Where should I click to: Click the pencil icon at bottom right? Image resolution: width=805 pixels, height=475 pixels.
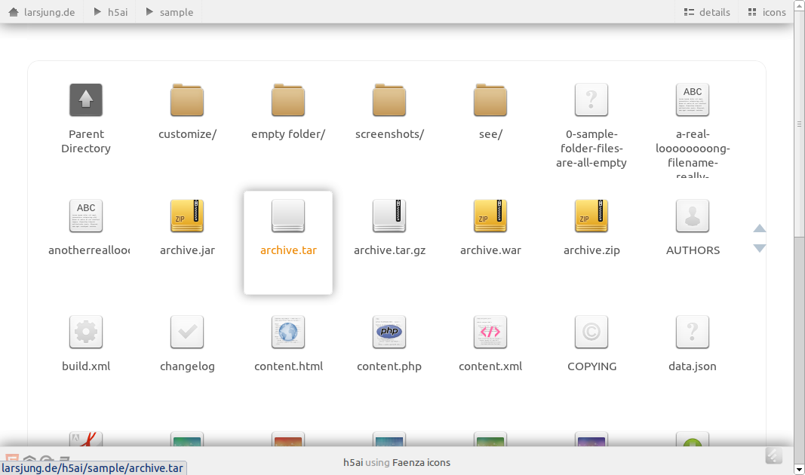[774, 455]
